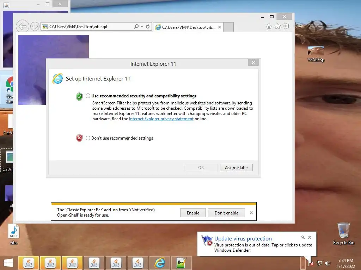The height and width of the screenshot is (270, 361).
Task: Click the OK button in setup dialog
Action: pyautogui.click(x=201, y=168)
